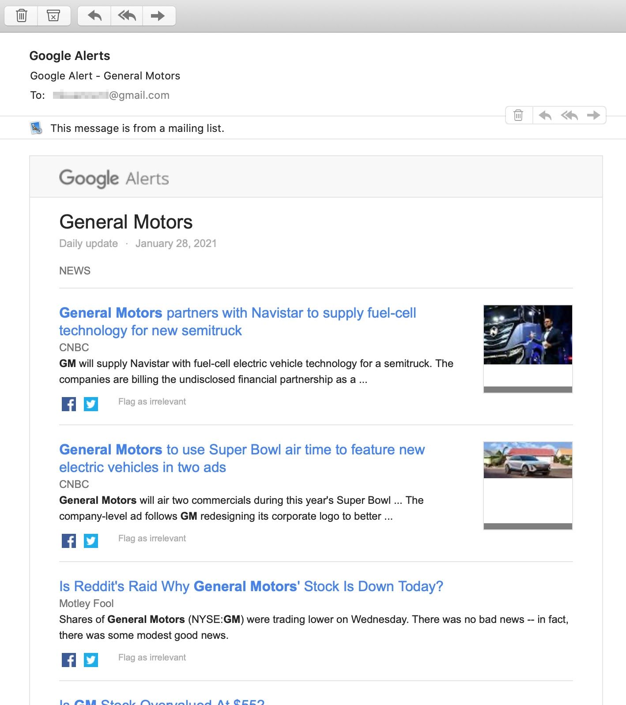This screenshot has height=705, width=626.
Task: Click the Daily update label
Action: [x=89, y=244]
